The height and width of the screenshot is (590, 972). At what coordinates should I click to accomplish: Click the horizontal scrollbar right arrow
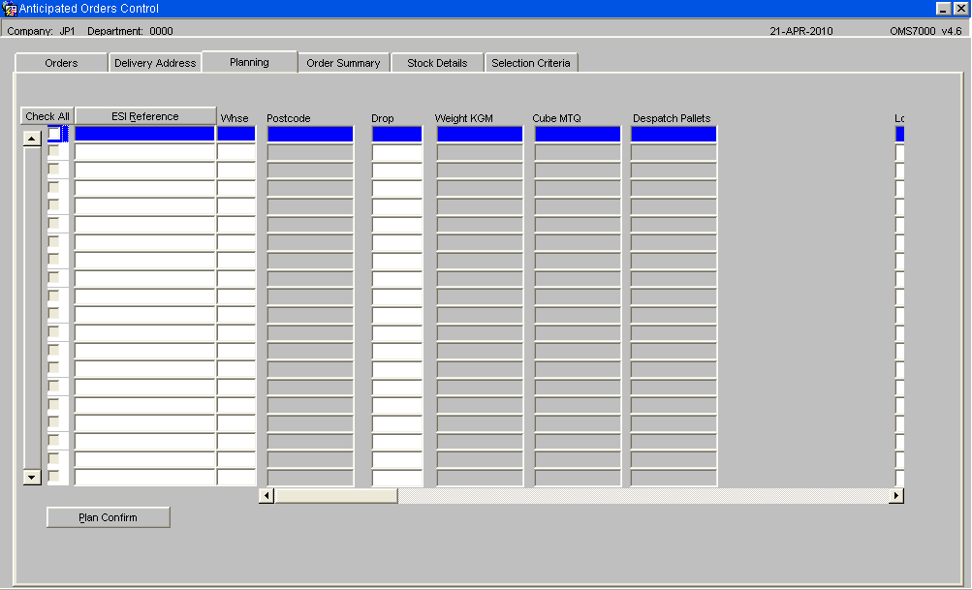point(895,495)
